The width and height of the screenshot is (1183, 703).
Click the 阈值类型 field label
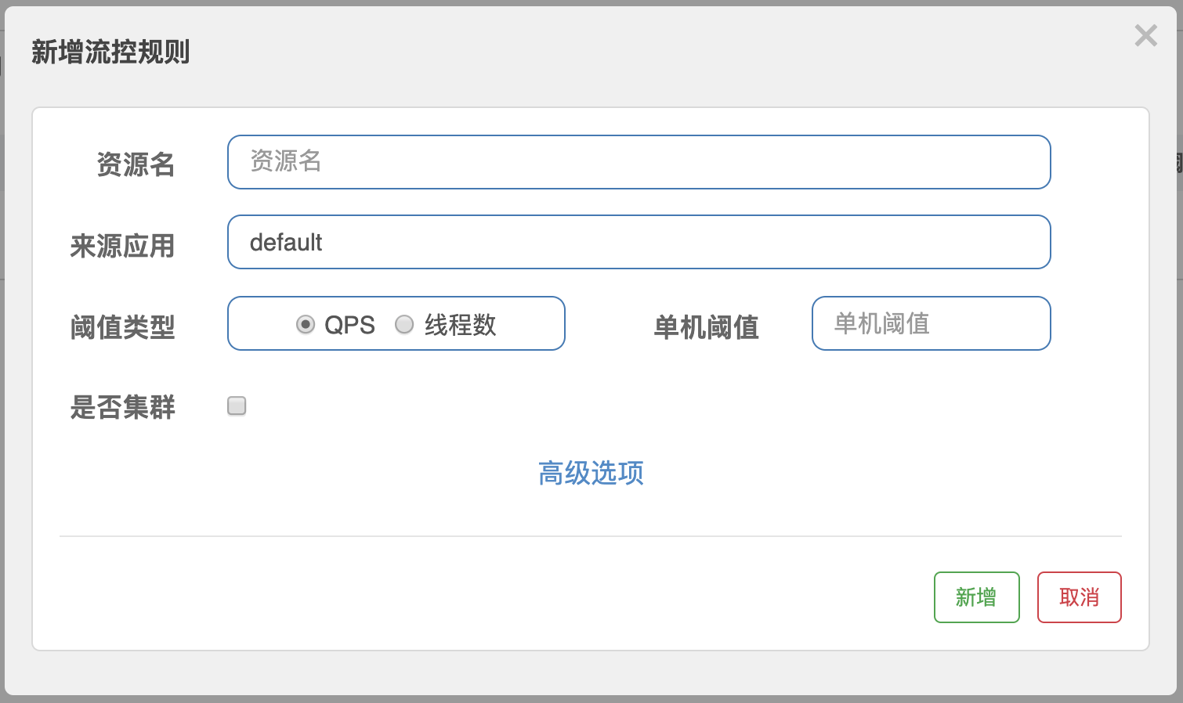click(x=122, y=327)
